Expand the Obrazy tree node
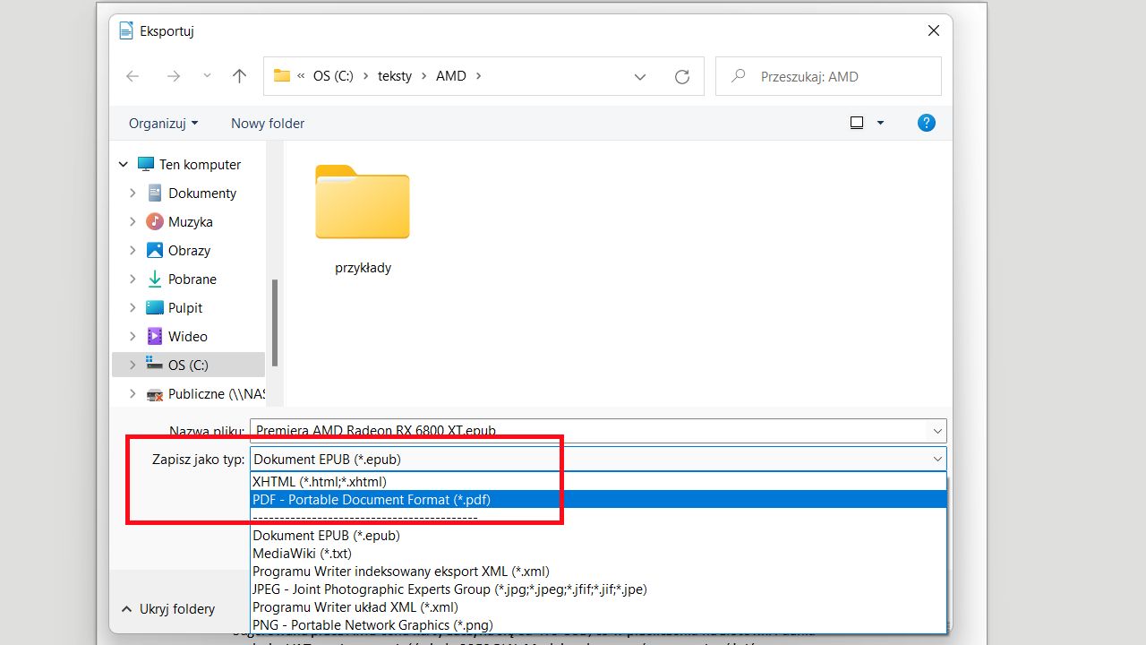Screen dimensions: 1146x645 click(133, 251)
